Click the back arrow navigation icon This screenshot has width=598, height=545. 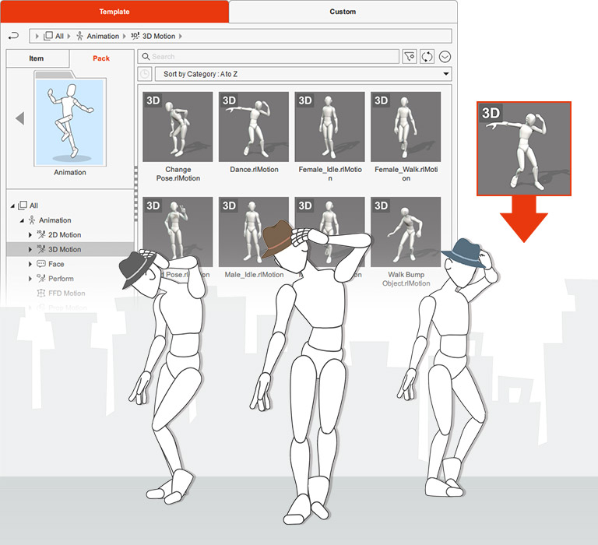click(13, 36)
